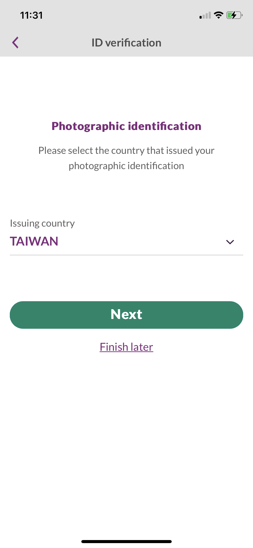Tap the Wi-Fi status icon
The height and width of the screenshot is (548, 253).
tap(218, 15)
